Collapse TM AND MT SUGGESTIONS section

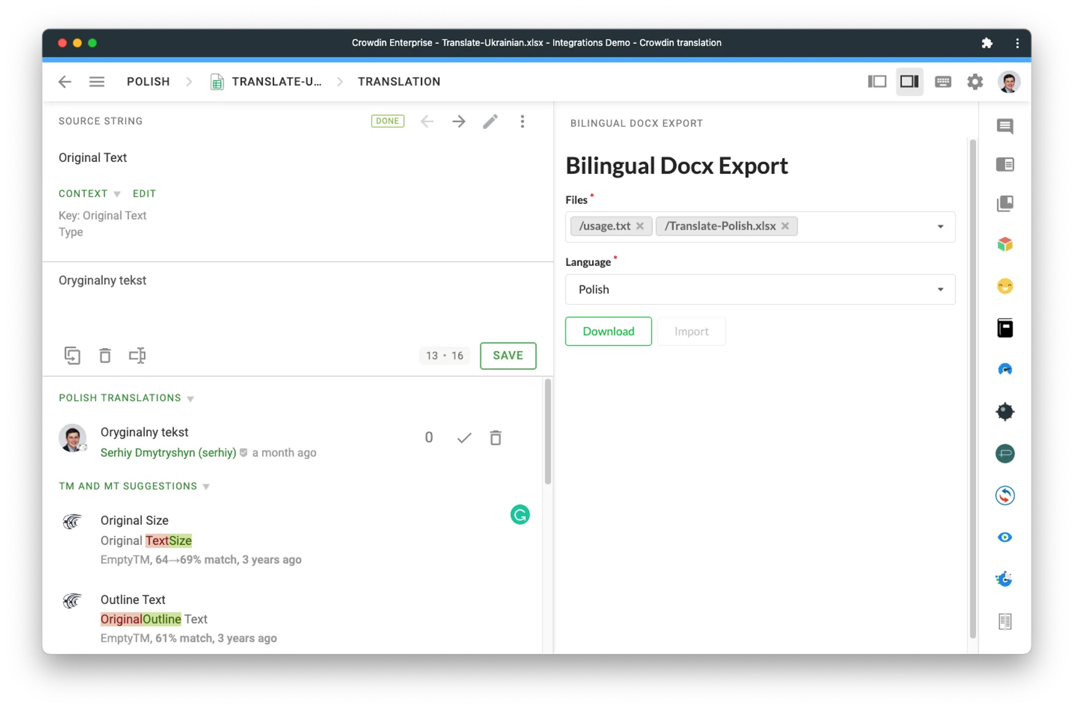(134, 486)
